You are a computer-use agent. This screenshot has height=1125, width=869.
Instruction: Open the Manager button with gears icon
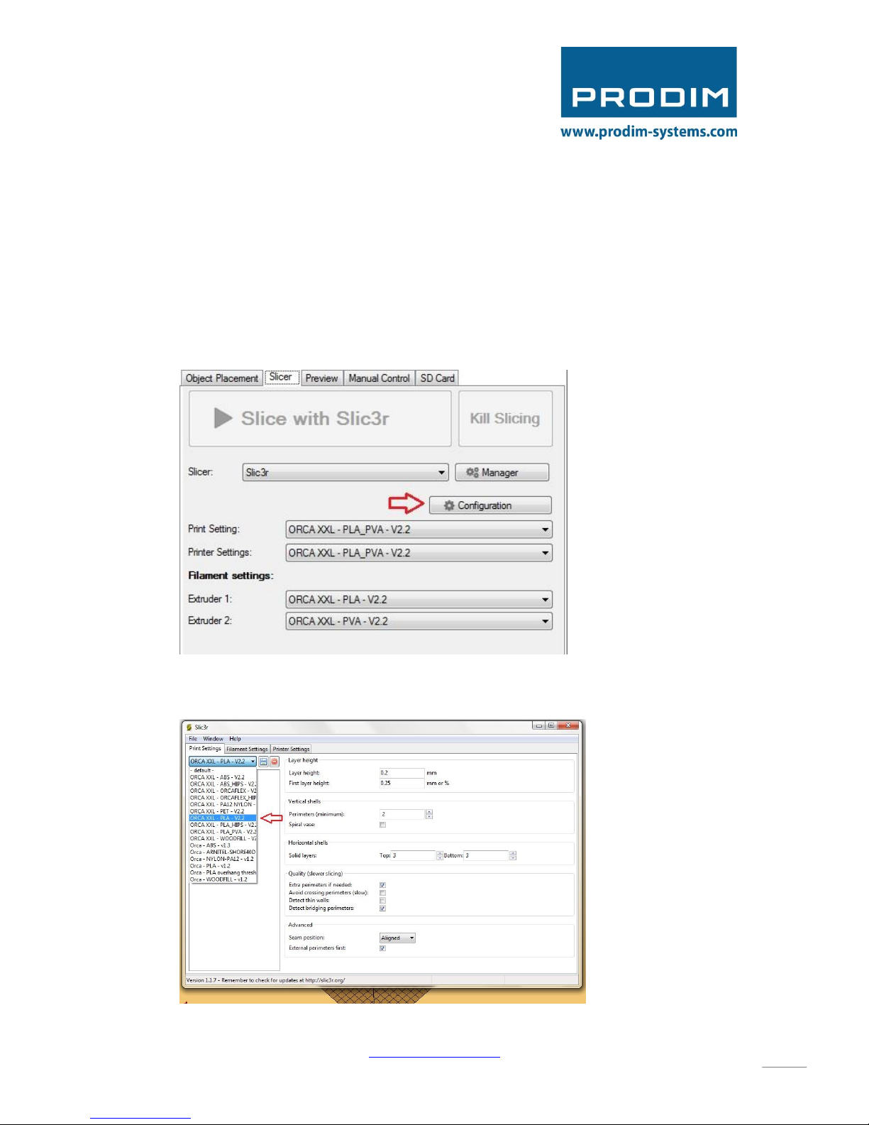tap(502, 473)
